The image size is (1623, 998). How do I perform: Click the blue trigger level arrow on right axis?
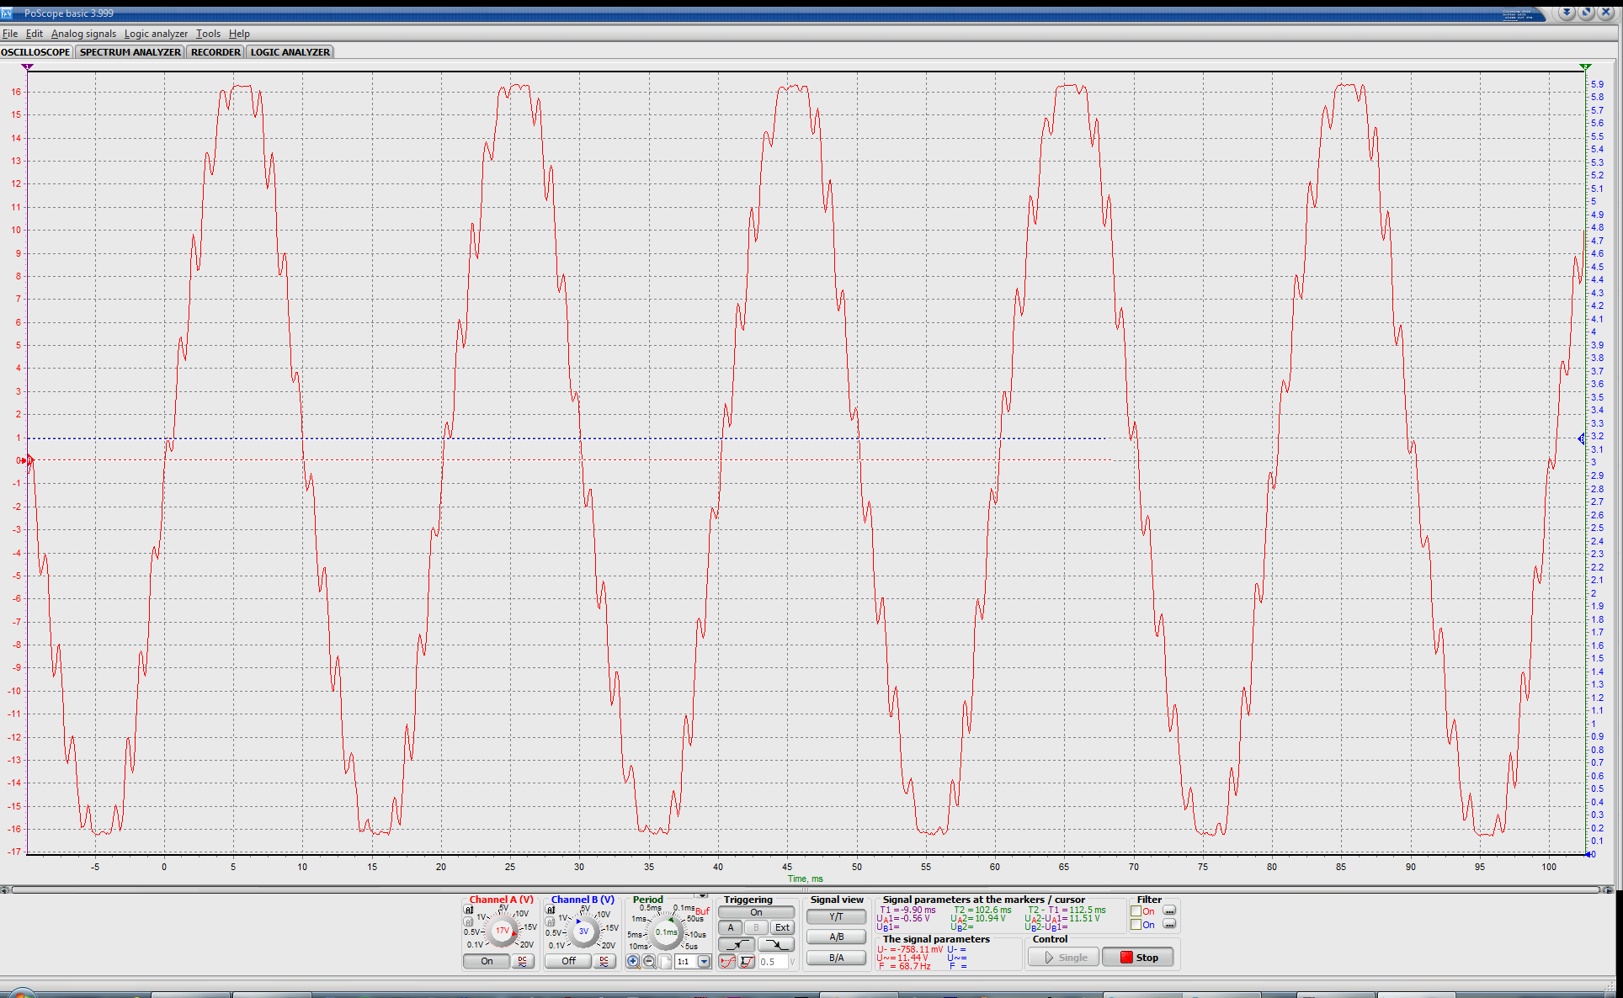pos(1582,438)
